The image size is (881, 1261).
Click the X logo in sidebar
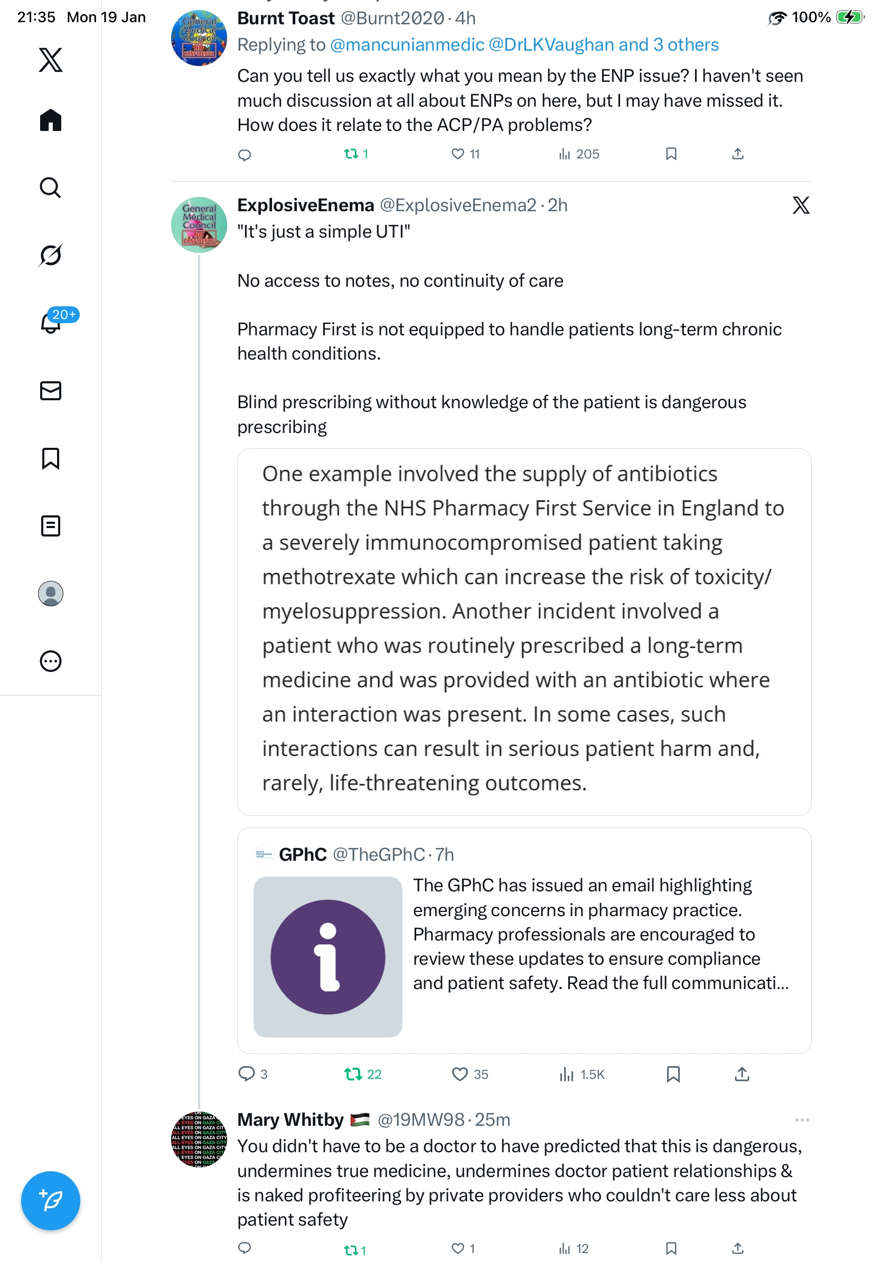(51, 60)
